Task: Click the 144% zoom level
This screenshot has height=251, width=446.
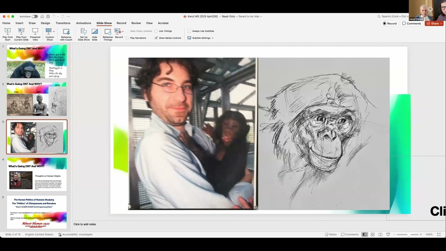Action: (x=429, y=235)
